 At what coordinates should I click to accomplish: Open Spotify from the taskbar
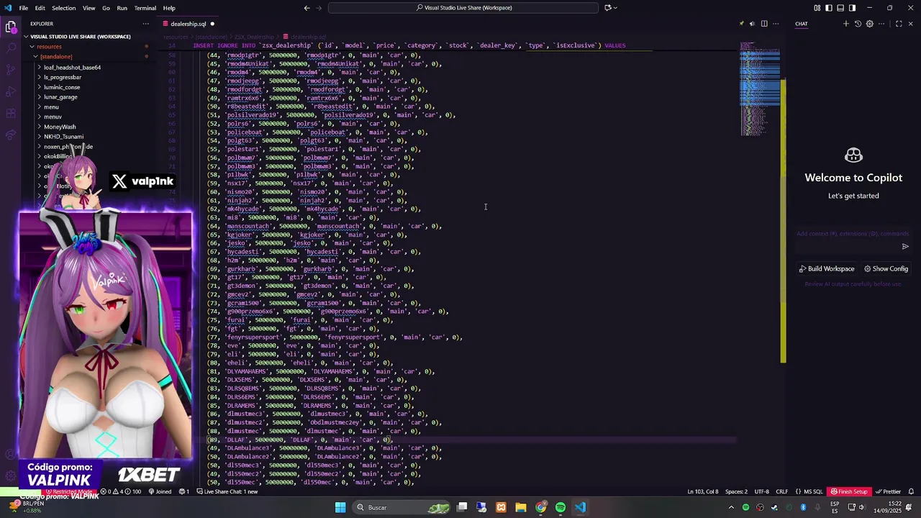tap(561, 508)
